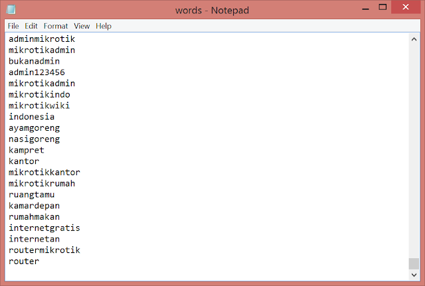Click the Notepad icon in title bar
Screen dimensions: 425x286
pos(11,9)
